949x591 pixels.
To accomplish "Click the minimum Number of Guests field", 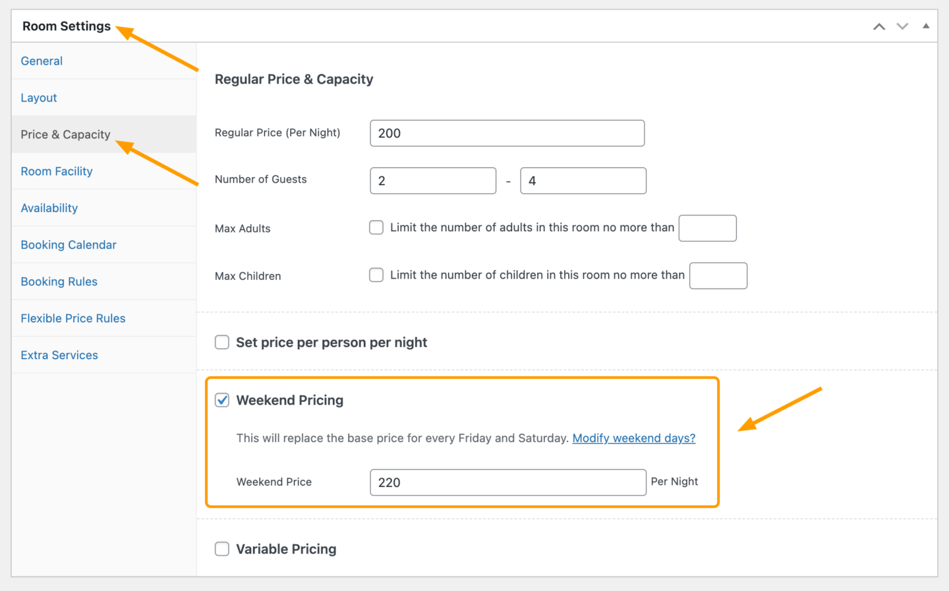I will (x=432, y=180).
